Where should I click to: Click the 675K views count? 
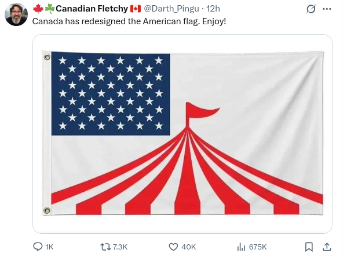coord(258,247)
